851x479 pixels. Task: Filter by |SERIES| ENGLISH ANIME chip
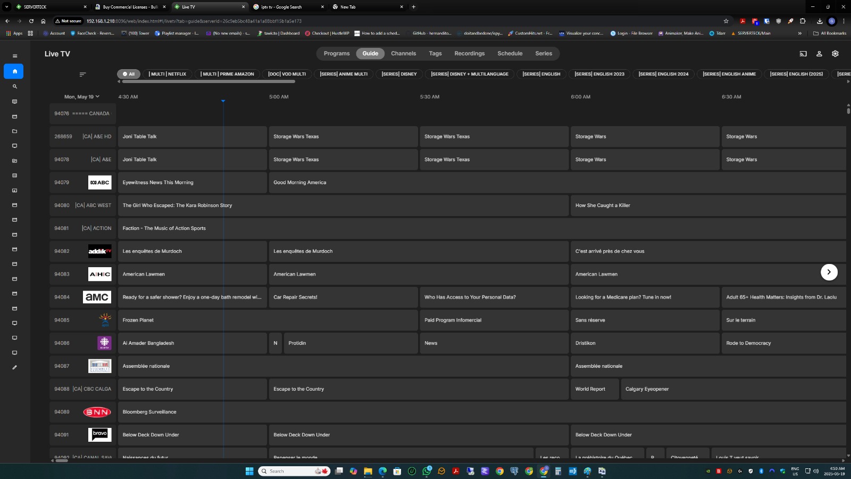point(729,74)
